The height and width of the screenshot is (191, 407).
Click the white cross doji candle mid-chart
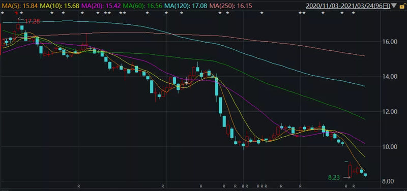coord(186,82)
